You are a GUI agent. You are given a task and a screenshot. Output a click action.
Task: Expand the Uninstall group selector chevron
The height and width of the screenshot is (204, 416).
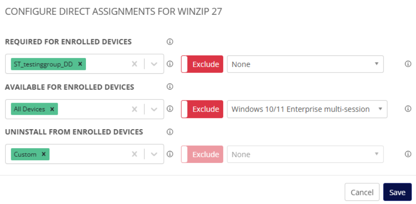click(x=154, y=154)
